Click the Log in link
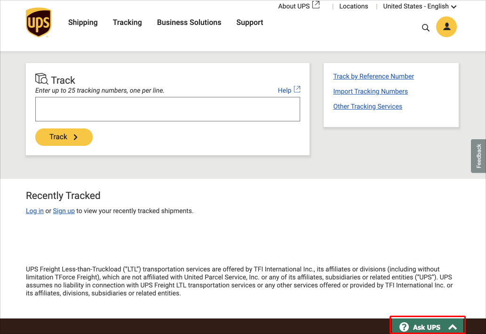Screen dimensions: 486x334 pyautogui.click(x=35, y=211)
